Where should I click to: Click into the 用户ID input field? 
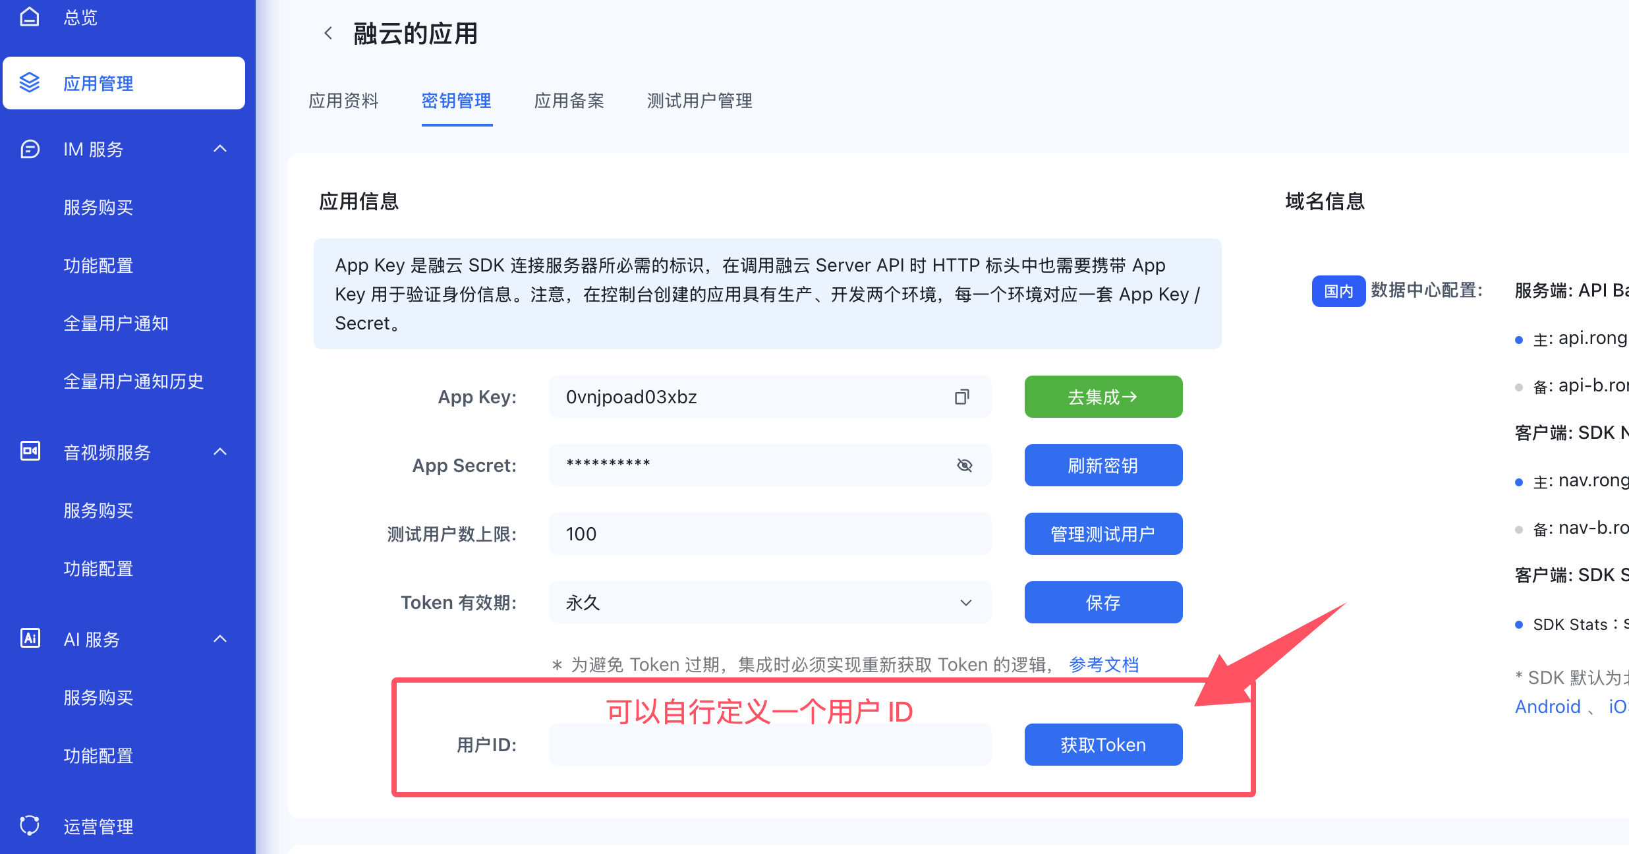(770, 746)
